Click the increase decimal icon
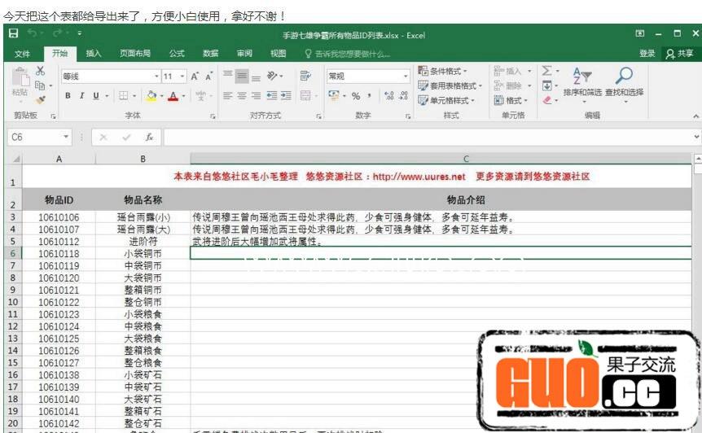Screen dimensions: 702x433 click(x=389, y=95)
